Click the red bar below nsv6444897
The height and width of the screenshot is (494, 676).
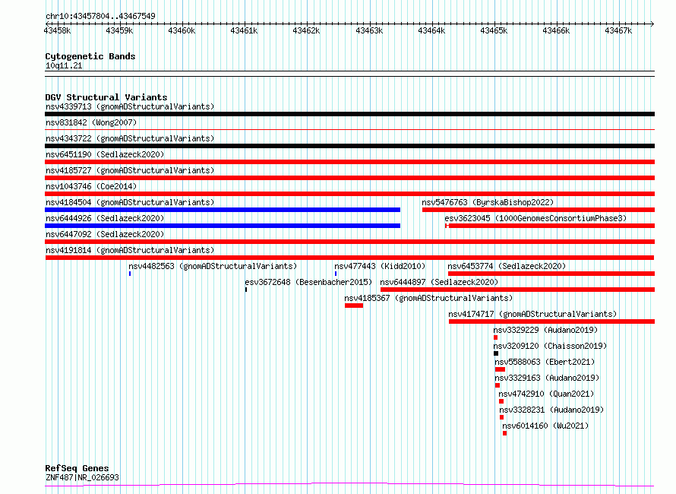pyautogui.click(x=517, y=290)
